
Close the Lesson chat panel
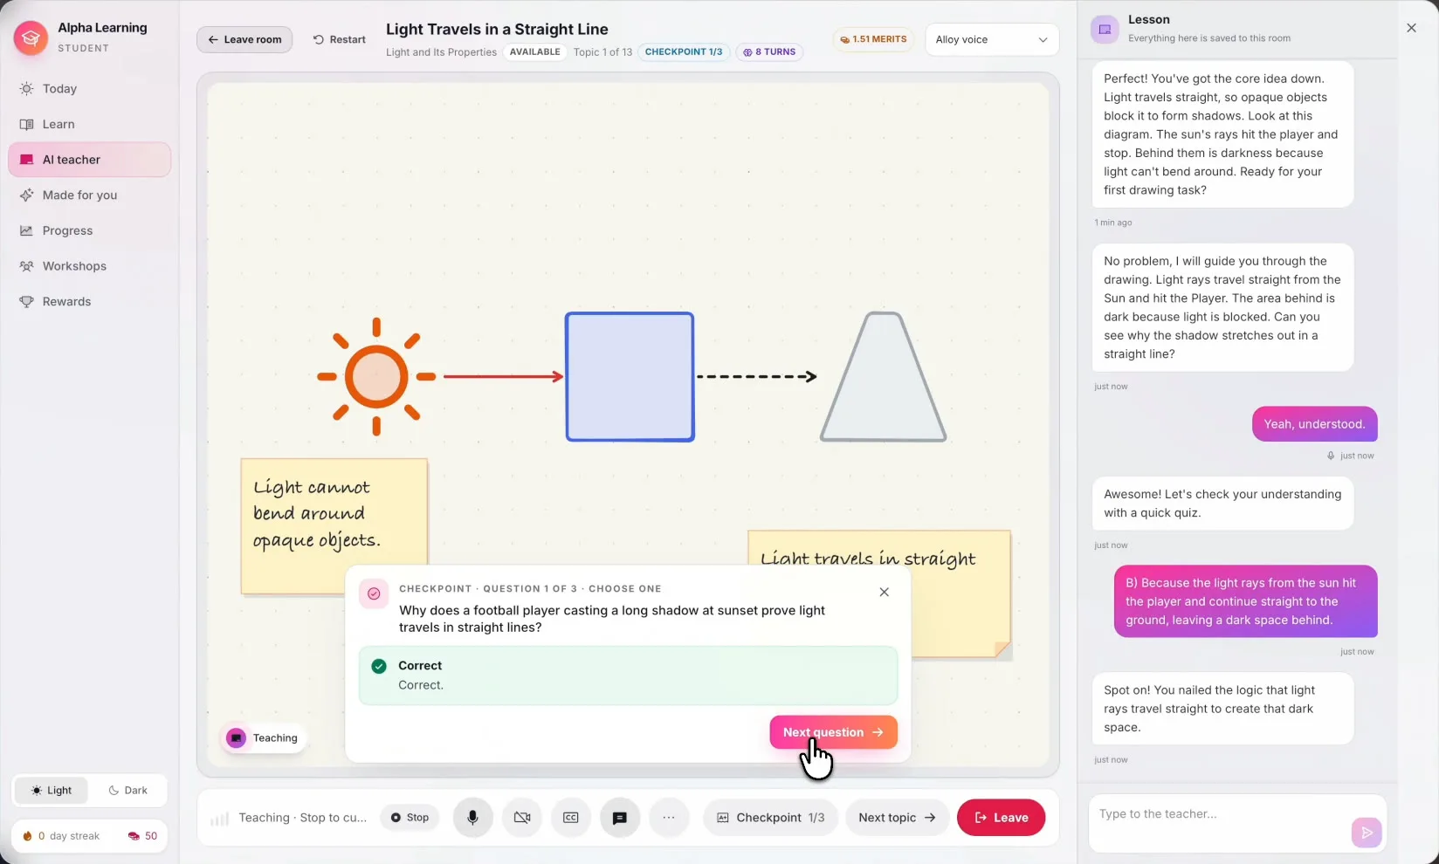1411,28
